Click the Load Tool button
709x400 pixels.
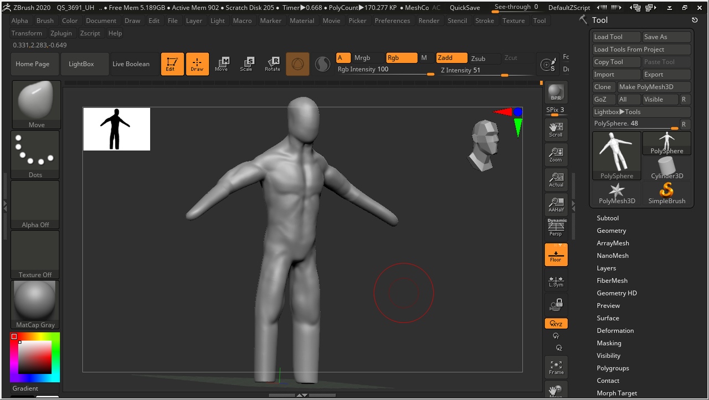pos(615,37)
